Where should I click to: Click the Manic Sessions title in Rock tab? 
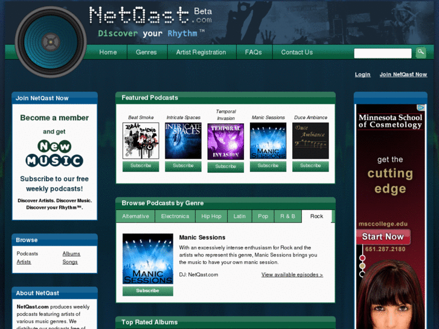point(202,237)
